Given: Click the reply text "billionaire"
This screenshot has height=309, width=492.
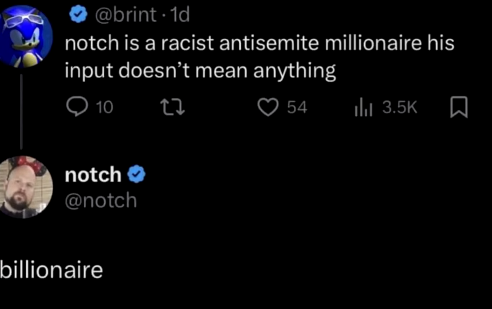Looking at the screenshot, I should click(51, 270).
